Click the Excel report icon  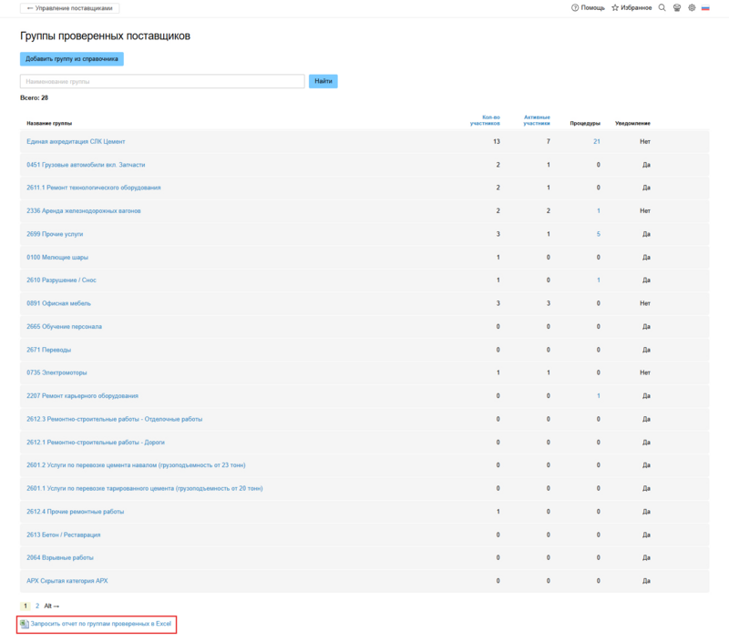tap(25, 624)
